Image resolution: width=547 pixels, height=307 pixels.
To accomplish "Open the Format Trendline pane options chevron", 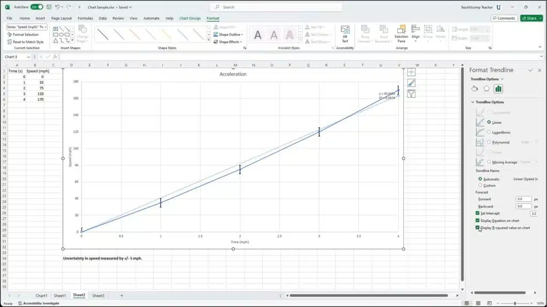I will 530,70.
